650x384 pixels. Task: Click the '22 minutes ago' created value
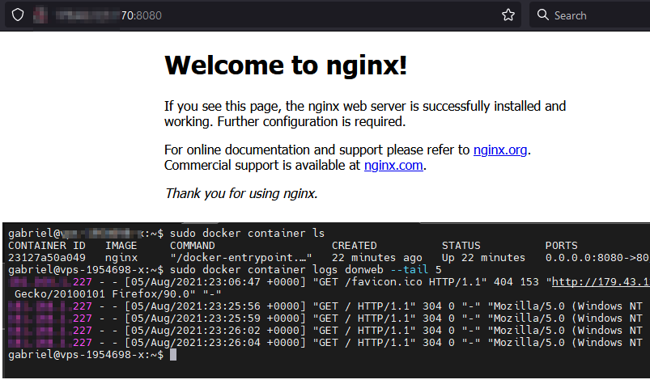(x=377, y=258)
